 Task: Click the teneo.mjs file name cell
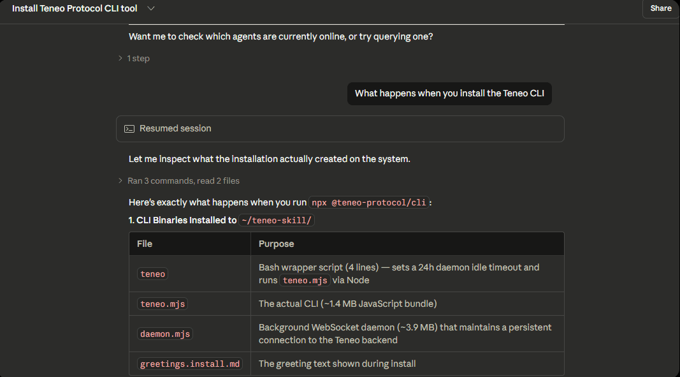(x=162, y=304)
